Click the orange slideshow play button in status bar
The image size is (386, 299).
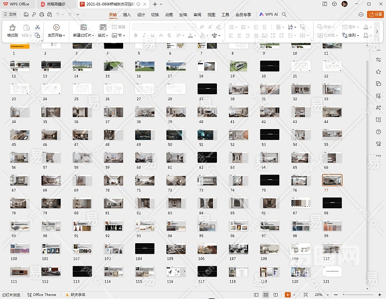(x=288, y=295)
